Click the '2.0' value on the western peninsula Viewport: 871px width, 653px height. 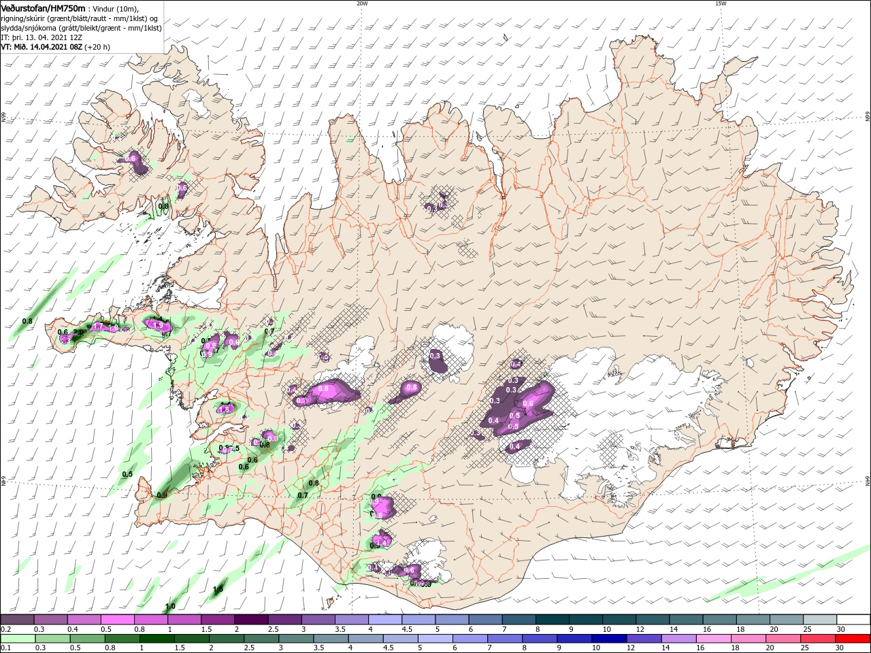(78, 332)
